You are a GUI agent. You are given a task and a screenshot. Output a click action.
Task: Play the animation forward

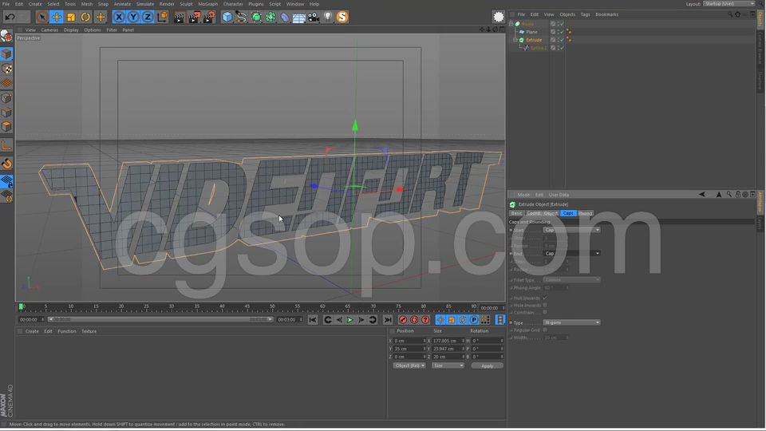click(x=349, y=319)
